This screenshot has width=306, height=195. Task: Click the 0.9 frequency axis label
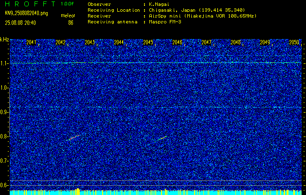click(x=4, y=112)
